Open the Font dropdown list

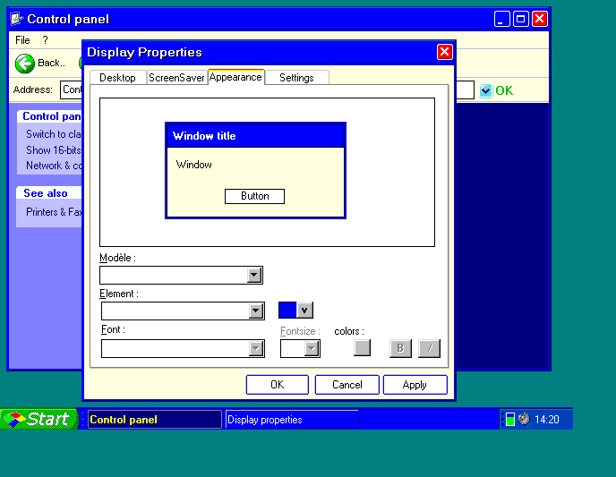(x=256, y=348)
